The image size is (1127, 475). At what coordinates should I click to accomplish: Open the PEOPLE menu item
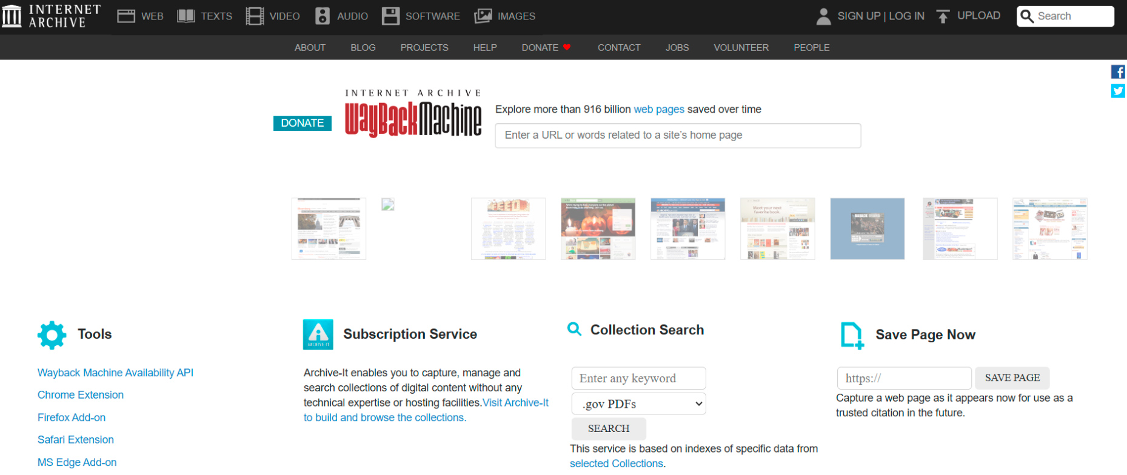coord(812,47)
